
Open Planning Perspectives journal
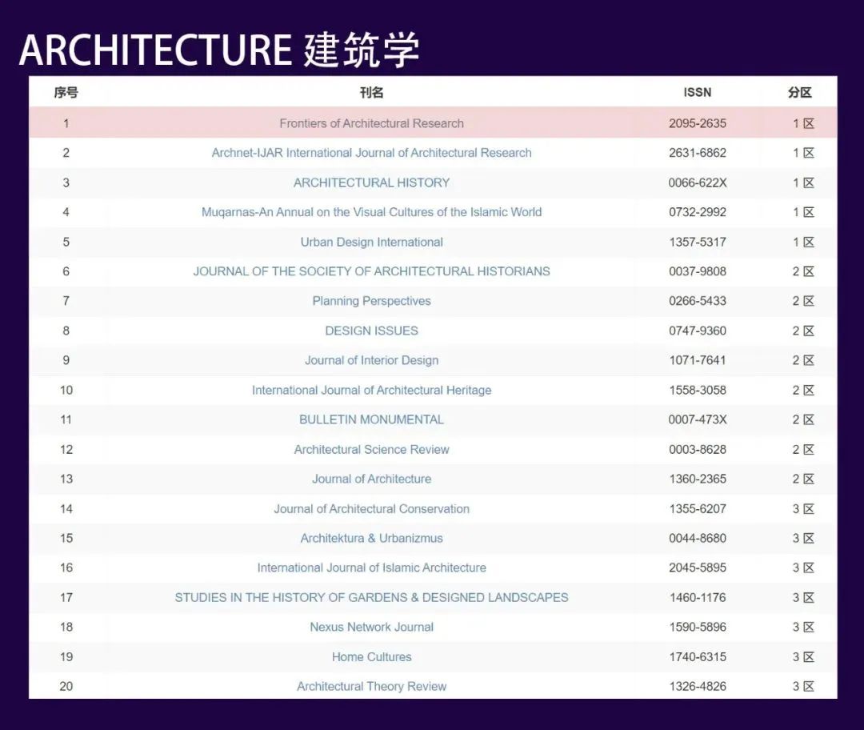[x=371, y=301]
